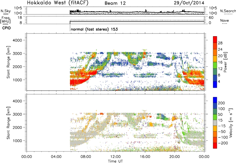Viewport: 236px width, 163px height.
Task: Click "Slant Range [km]" label of the velocity panel
Action: 8,123
